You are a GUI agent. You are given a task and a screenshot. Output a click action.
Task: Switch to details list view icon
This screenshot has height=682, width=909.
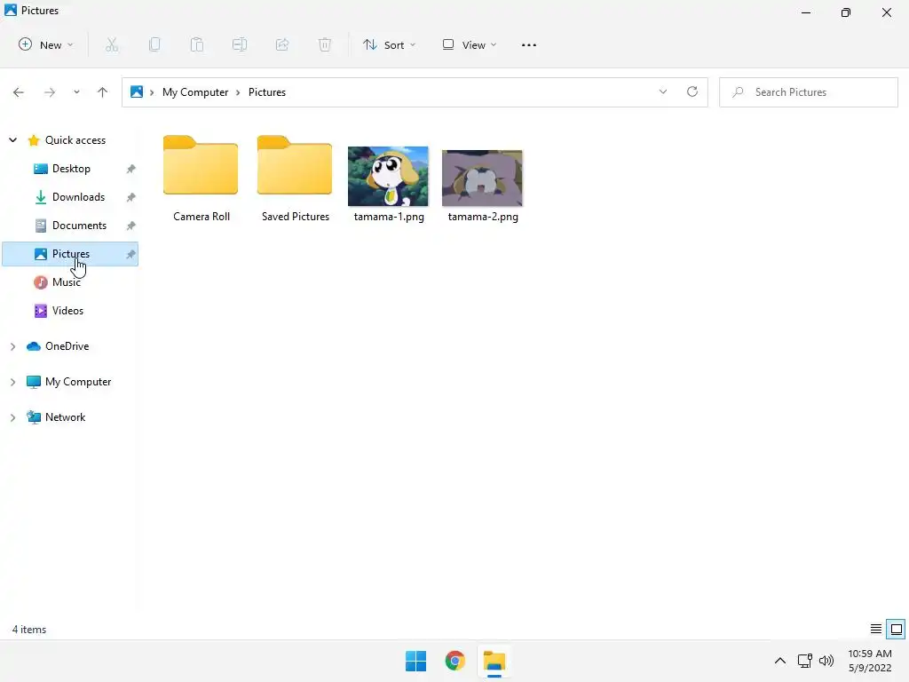click(876, 630)
